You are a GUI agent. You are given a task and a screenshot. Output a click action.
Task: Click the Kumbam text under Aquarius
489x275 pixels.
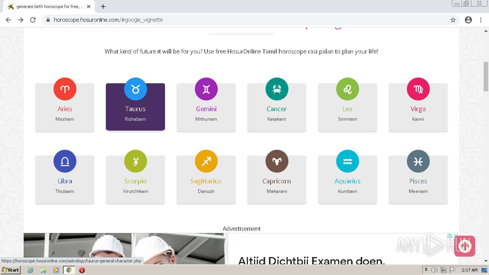(x=348, y=191)
